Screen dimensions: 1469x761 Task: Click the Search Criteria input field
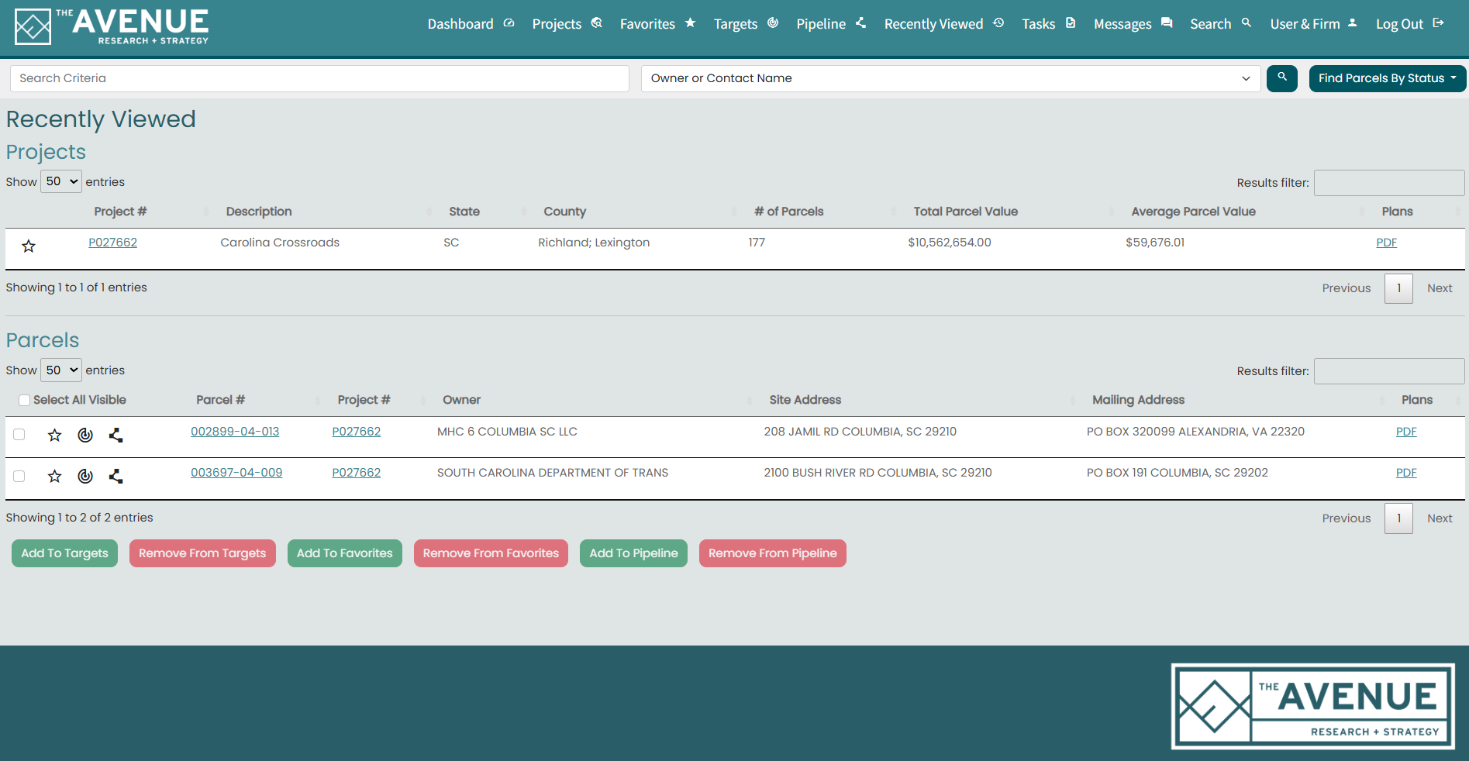tap(319, 78)
